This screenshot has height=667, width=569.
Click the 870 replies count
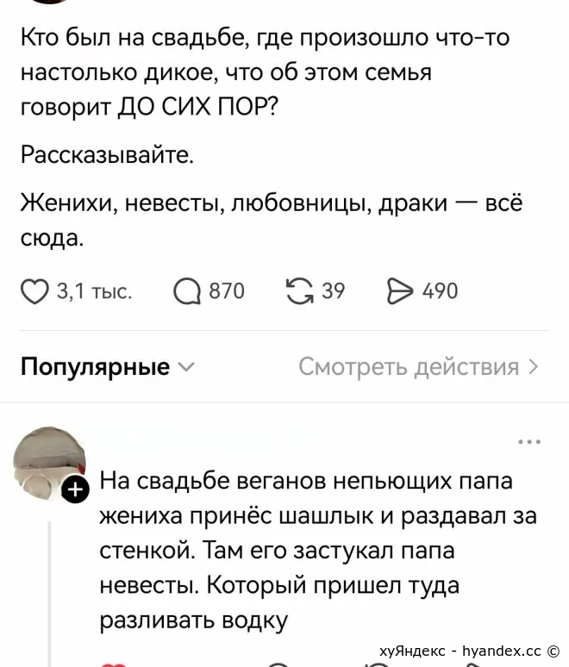coord(227,291)
